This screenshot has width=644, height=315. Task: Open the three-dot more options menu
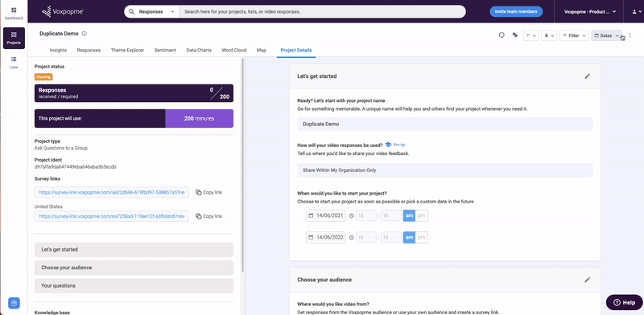(x=630, y=35)
